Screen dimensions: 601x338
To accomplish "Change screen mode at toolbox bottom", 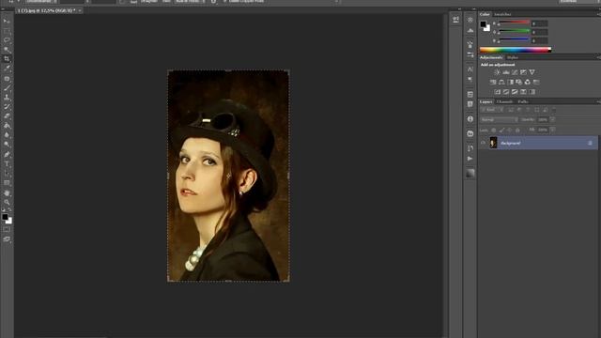I will 7,239.
